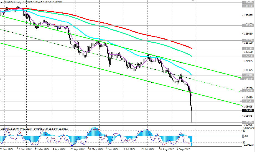Click the latest candlestick's long lower wick
Viewport: 255px width, 152px height.
click(192, 117)
